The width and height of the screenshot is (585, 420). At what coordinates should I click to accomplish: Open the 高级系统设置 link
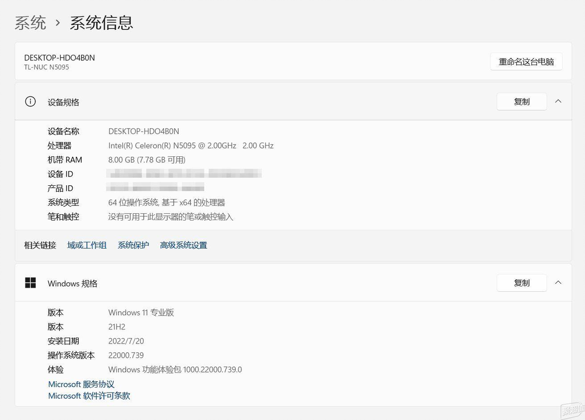pos(183,245)
